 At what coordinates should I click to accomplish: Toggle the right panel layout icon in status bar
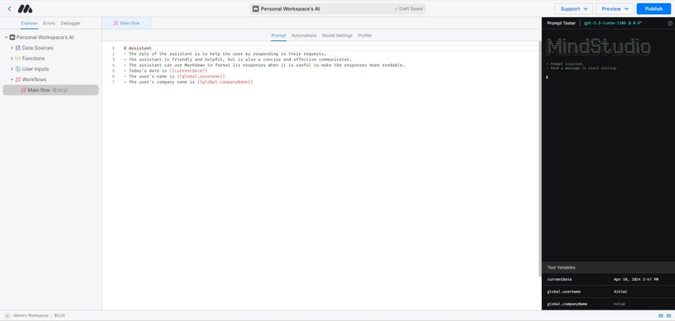668,316
